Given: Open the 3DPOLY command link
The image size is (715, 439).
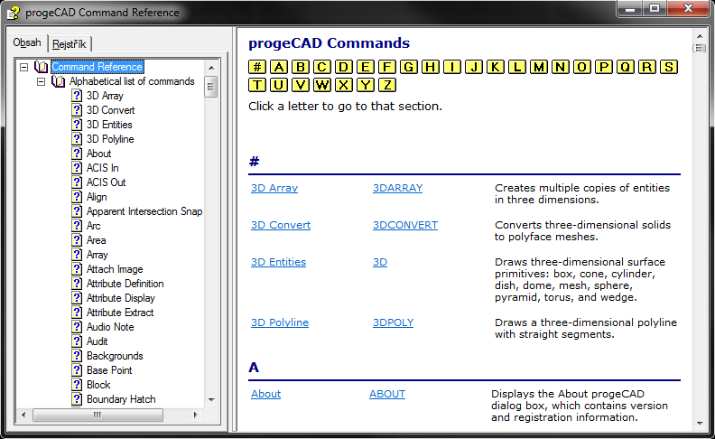Looking at the screenshot, I should 393,322.
